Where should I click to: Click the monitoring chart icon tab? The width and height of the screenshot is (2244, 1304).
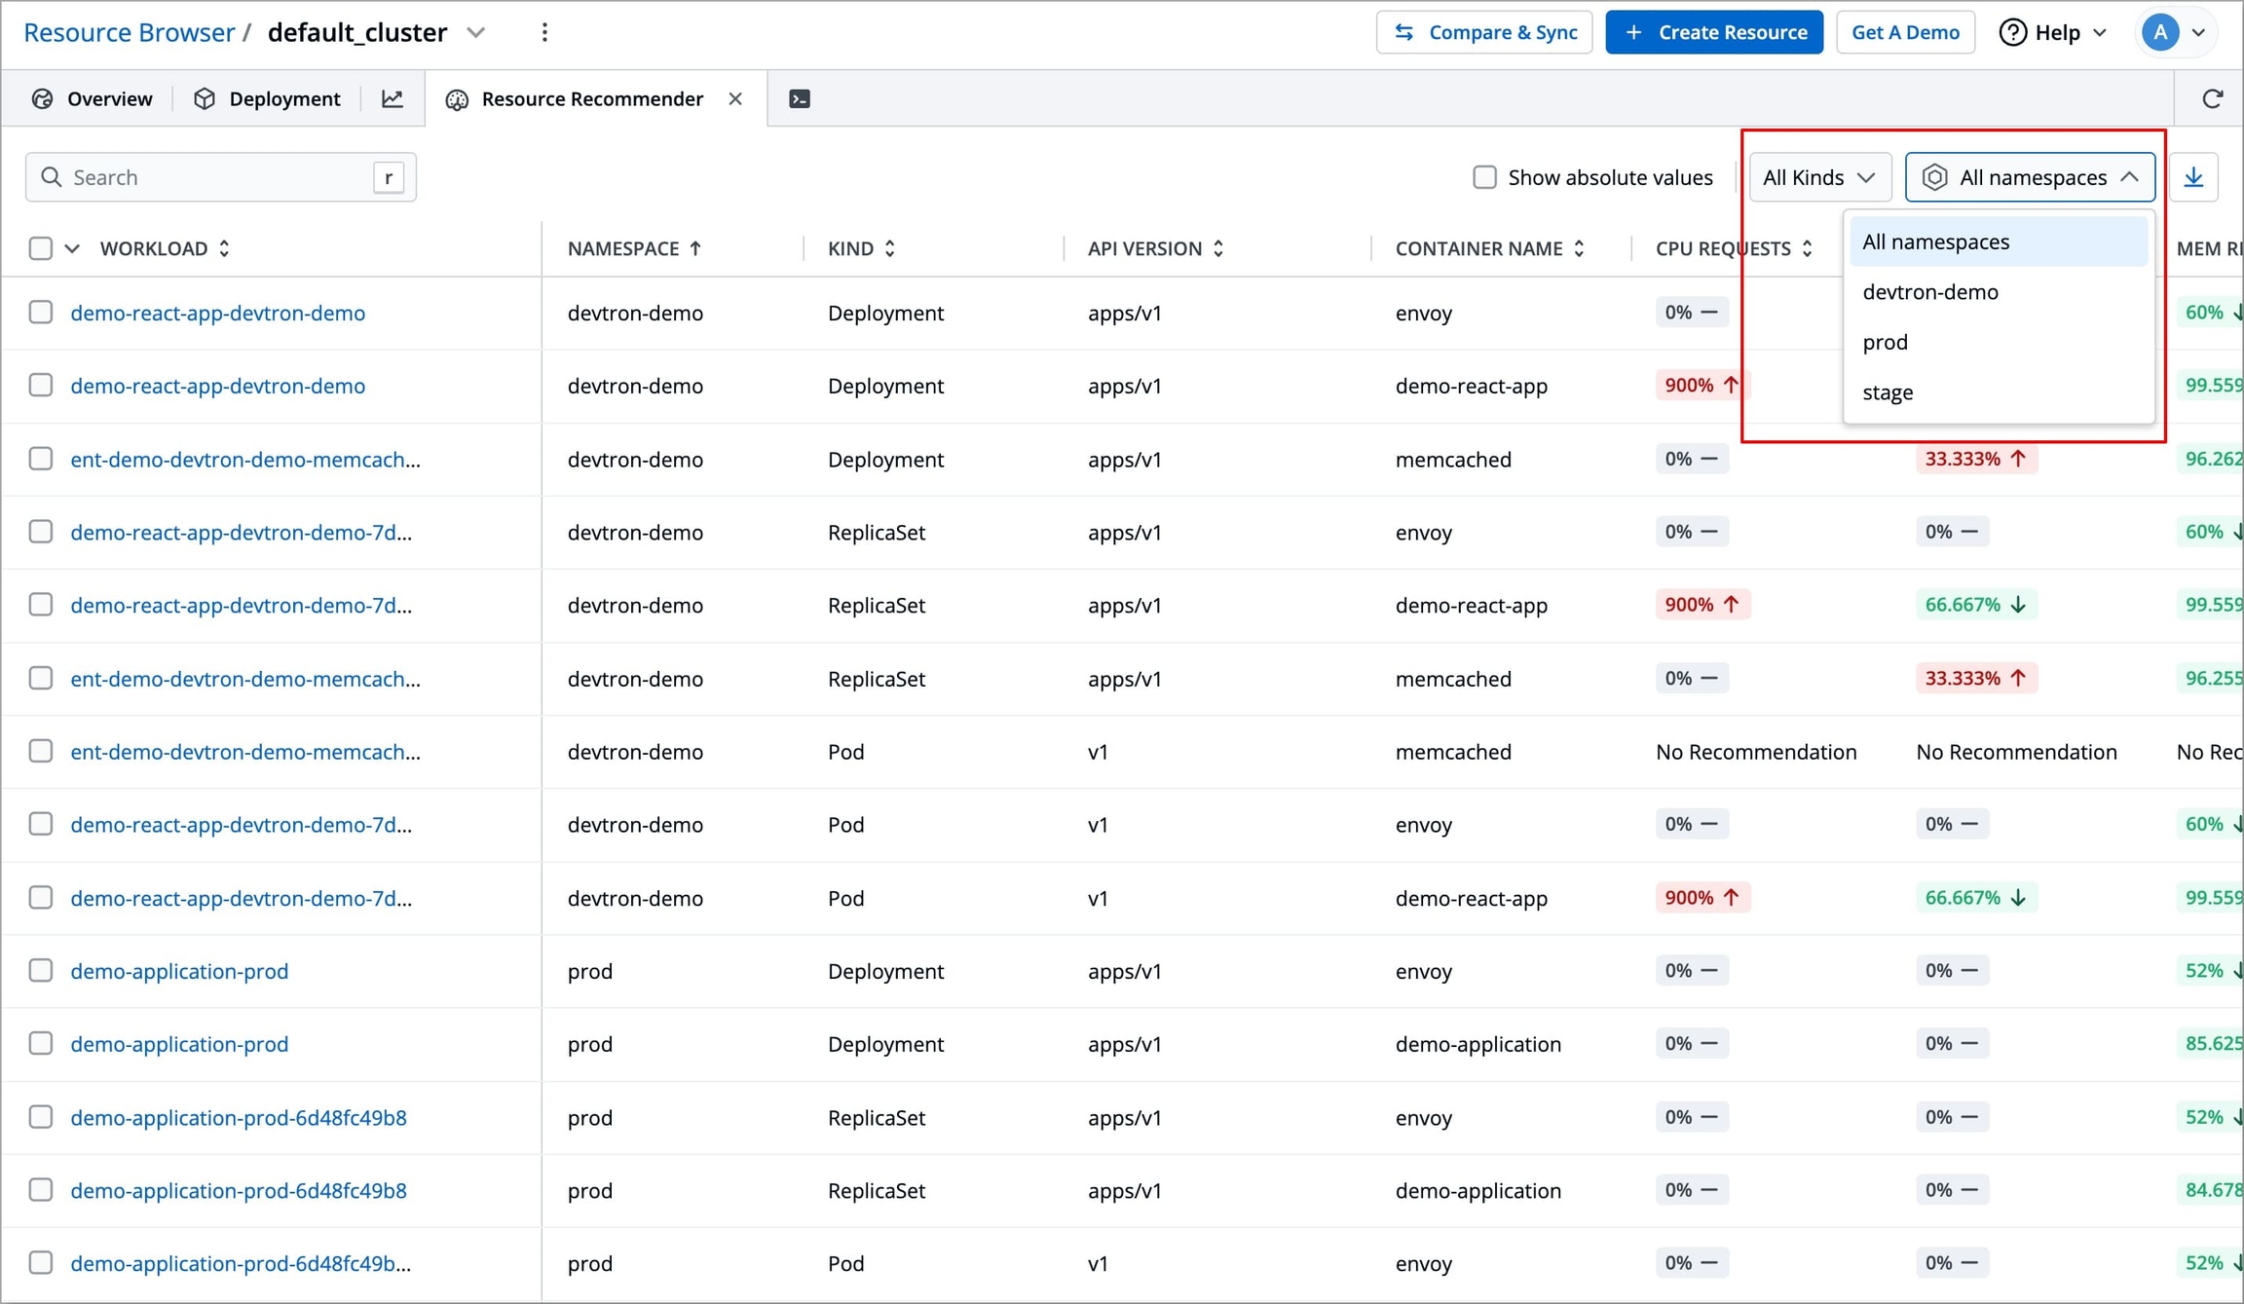click(x=393, y=98)
